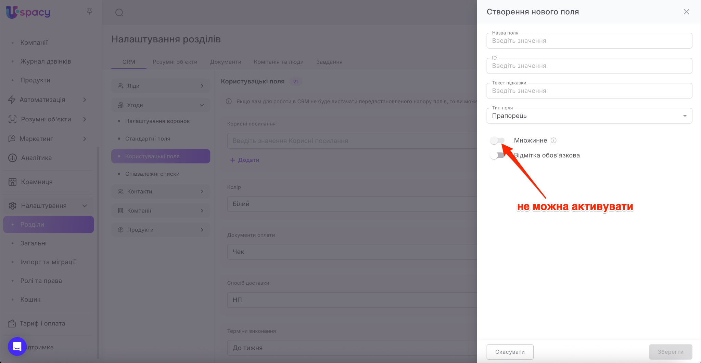701x363 pixels.
Task: Open Аналітика from the sidebar
Action: [x=36, y=158]
